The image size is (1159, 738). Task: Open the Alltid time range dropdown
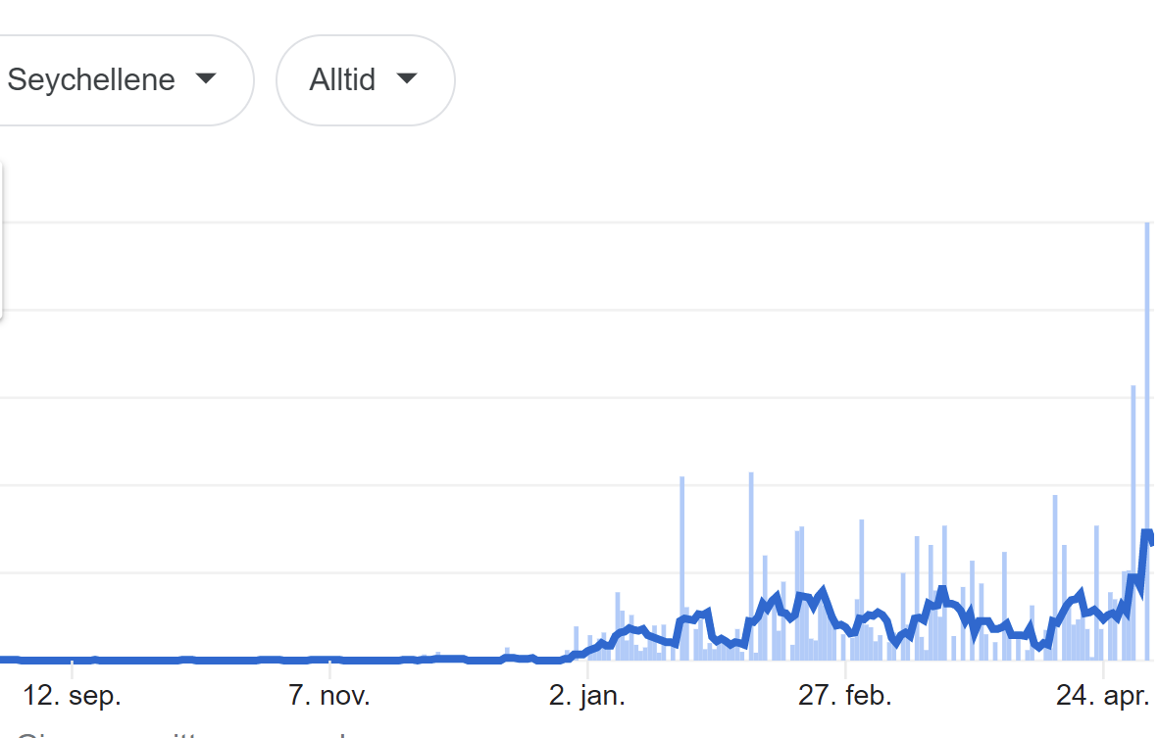[x=365, y=80]
